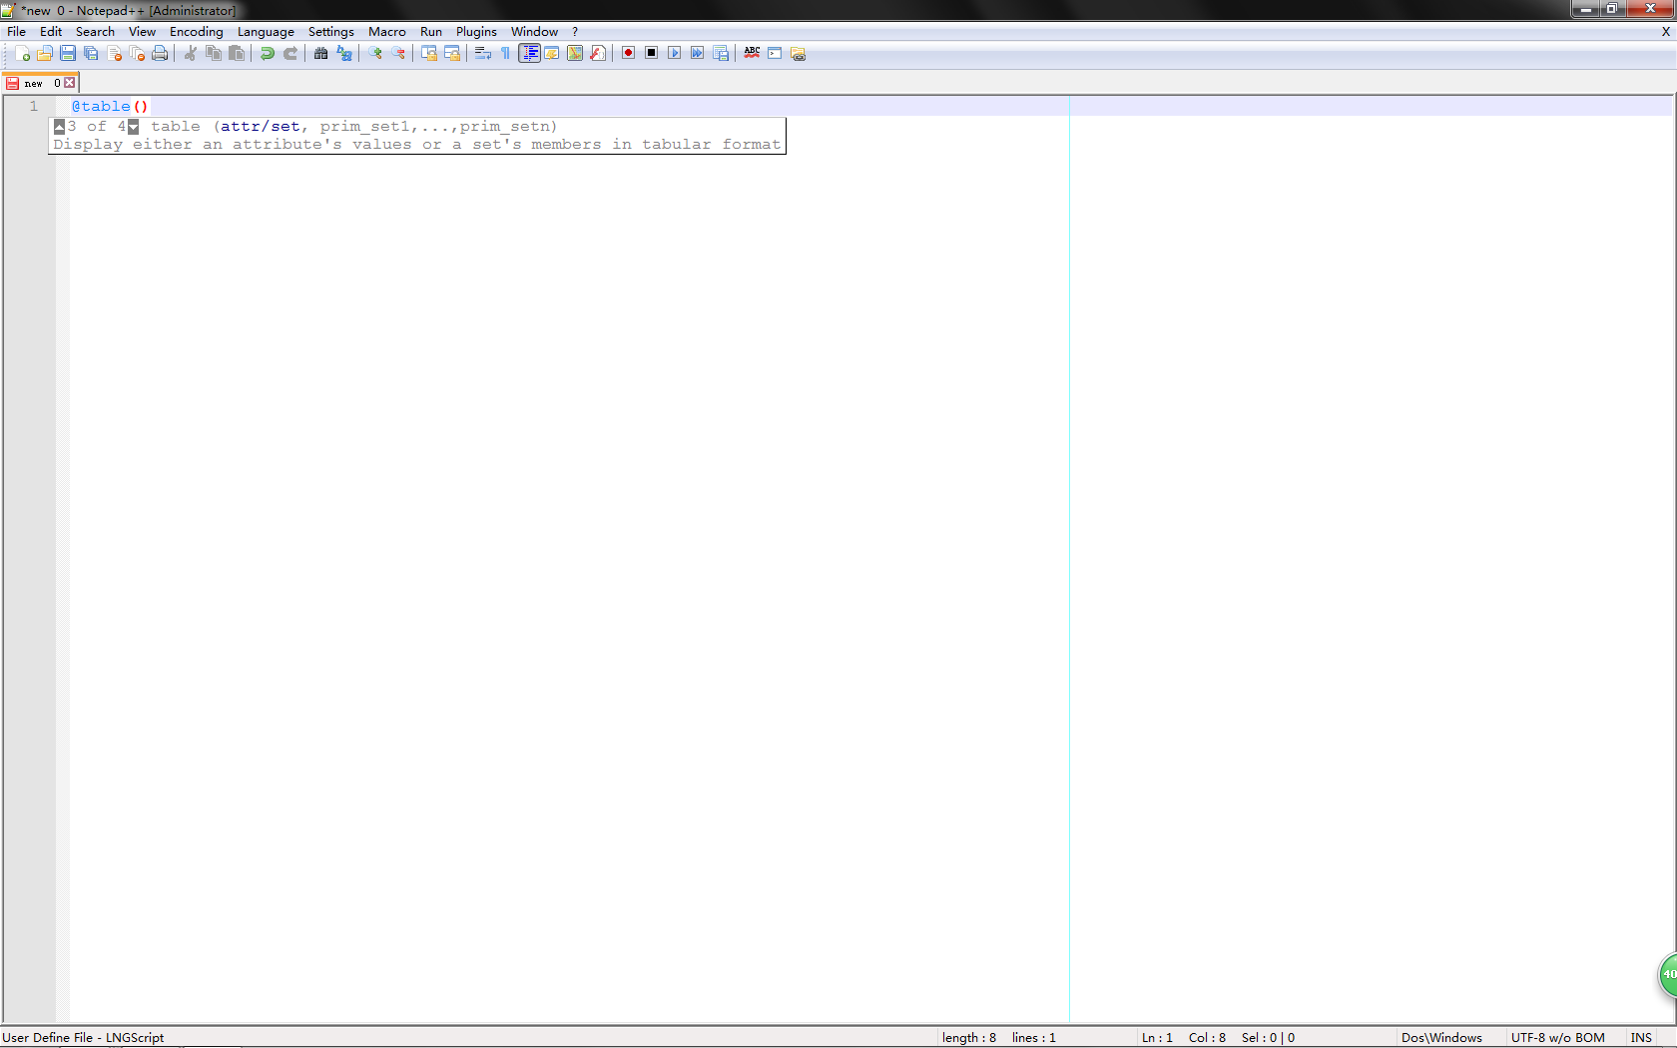Viewport: 1677px width, 1048px height.
Task: Click the Save All toolbar icon
Action: (91, 53)
